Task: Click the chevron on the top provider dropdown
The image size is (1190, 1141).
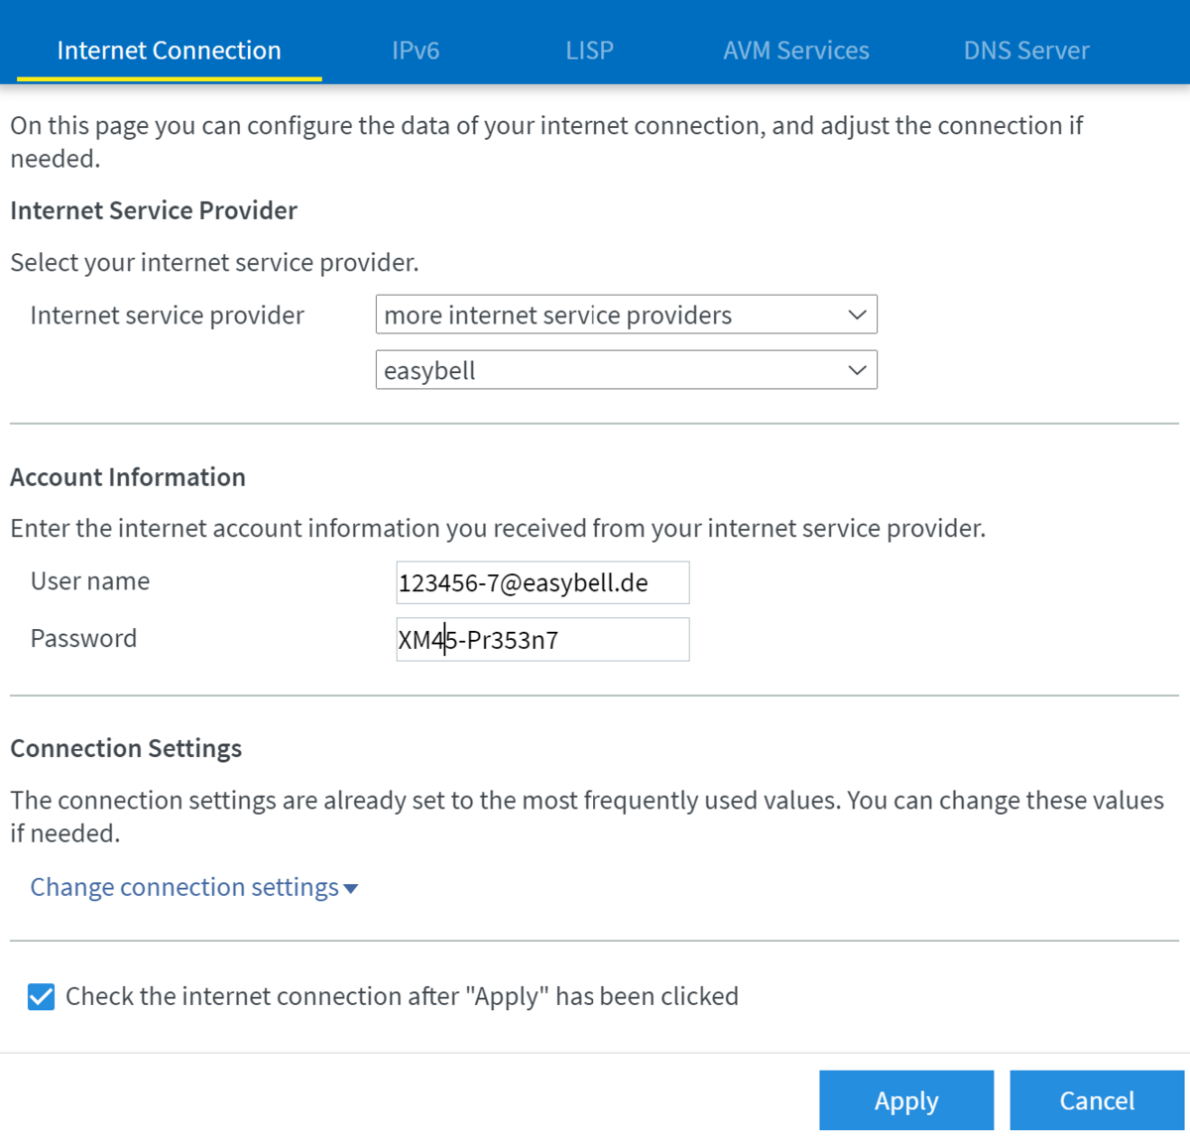Action: [x=857, y=316]
